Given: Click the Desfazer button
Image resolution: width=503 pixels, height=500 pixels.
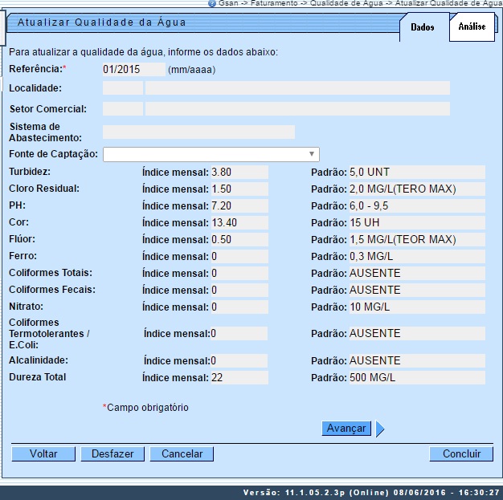Looking at the screenshot, I should point(112,454).
